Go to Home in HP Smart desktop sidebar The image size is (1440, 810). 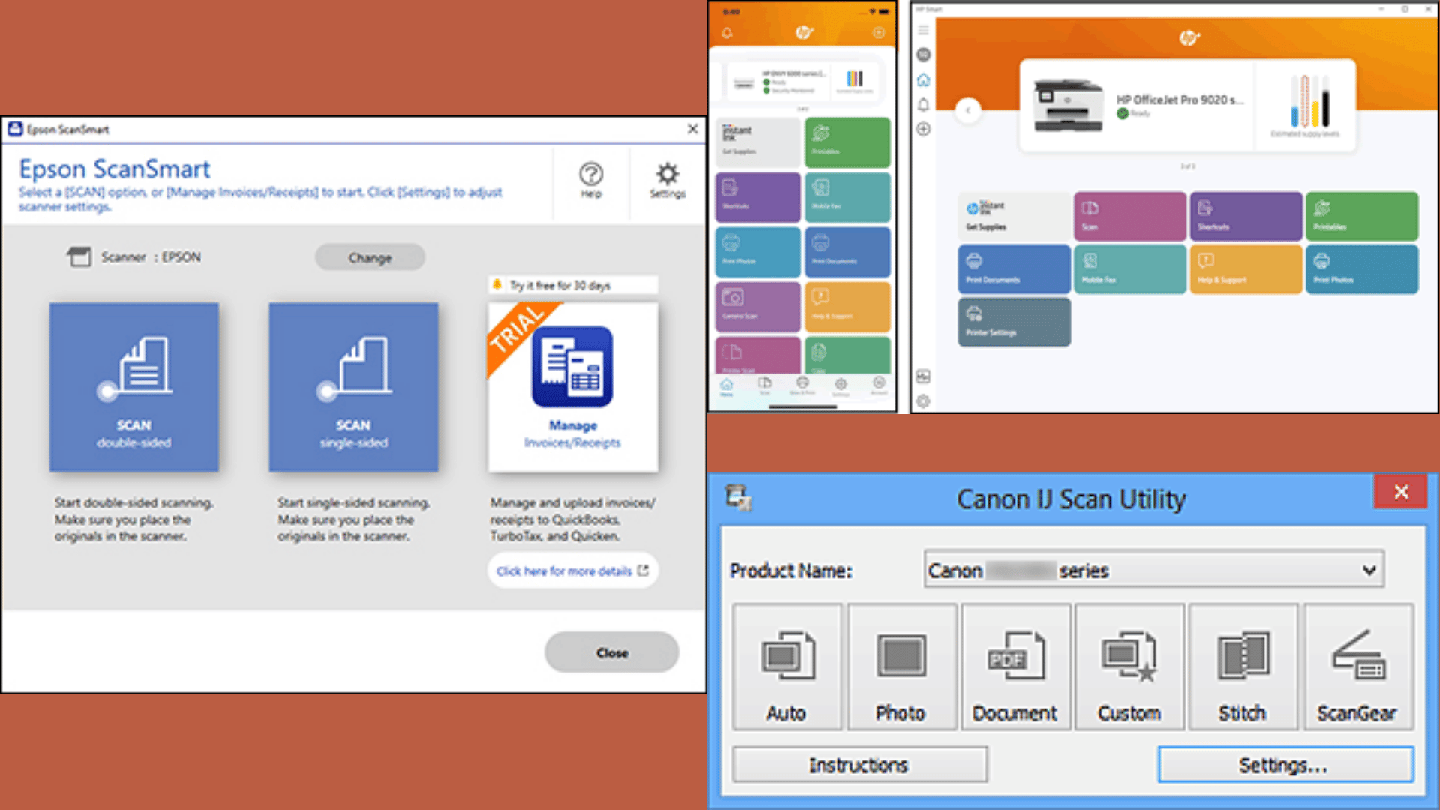923,79
